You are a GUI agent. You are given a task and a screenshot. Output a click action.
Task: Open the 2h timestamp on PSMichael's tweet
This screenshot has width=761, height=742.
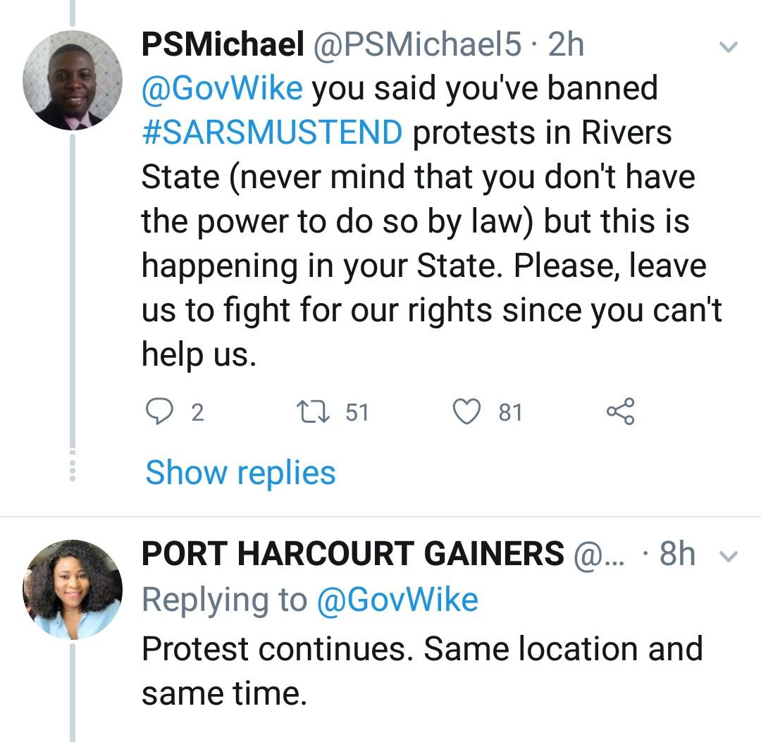[566, 45]
